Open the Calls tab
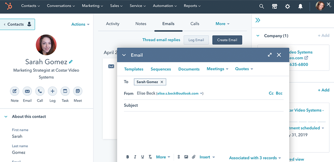This screenshot has height=162, width=334. tap(195, 24)
